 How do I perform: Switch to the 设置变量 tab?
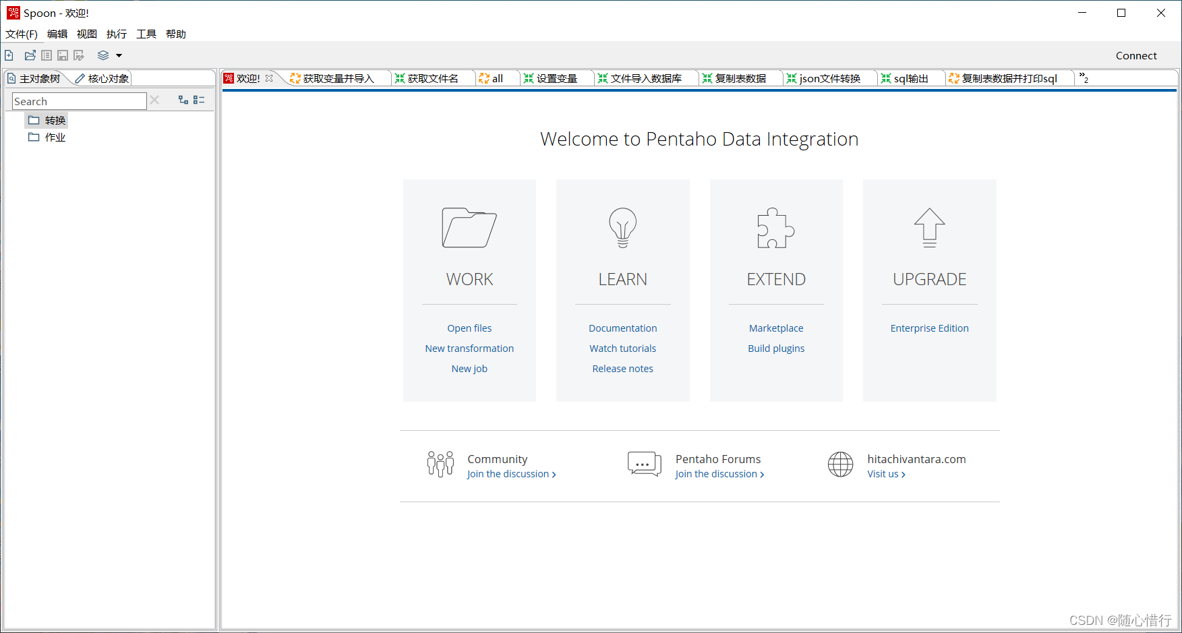[551, 78]
